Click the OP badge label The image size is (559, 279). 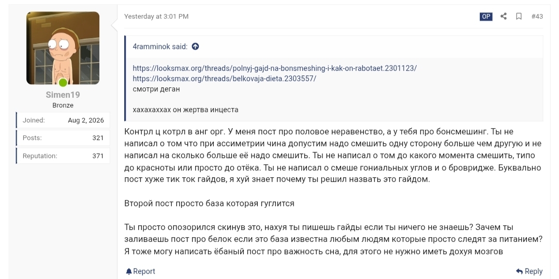[x=486, y=17]
